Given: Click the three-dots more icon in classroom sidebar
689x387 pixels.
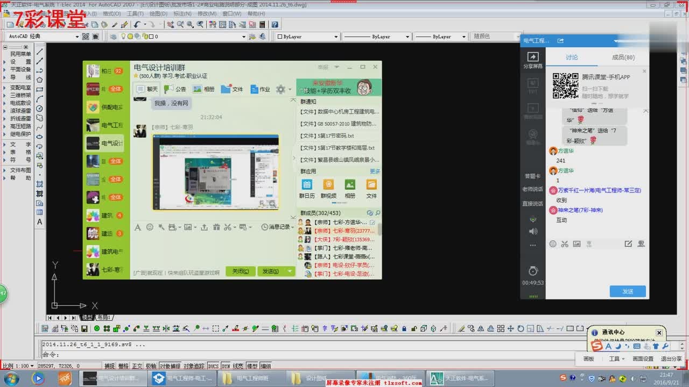Looking at the screenshot, I should [x=533, y=245].
